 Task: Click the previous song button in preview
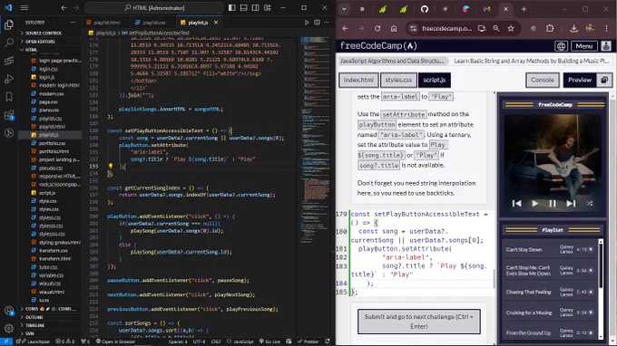coord(516,203)
